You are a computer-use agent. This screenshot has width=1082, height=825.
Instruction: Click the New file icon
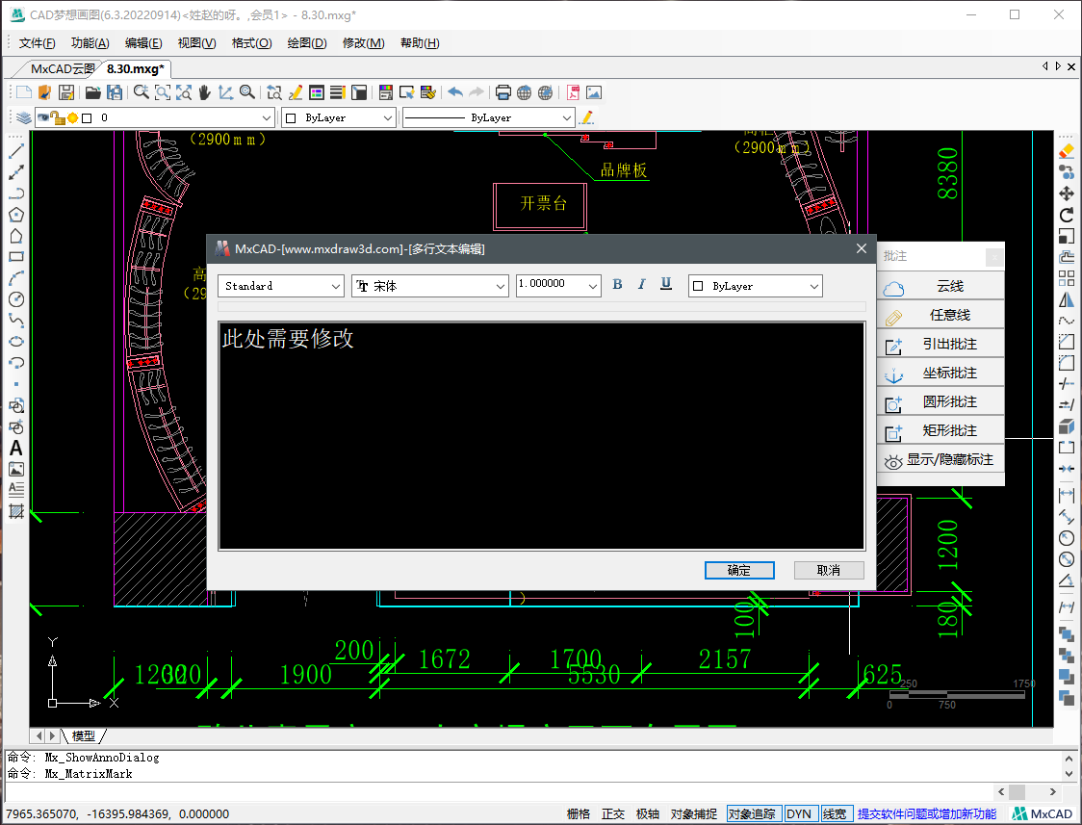24,92
